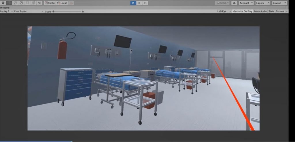
Task: Click the Center pivot button
Action: [x=50, y=3]
